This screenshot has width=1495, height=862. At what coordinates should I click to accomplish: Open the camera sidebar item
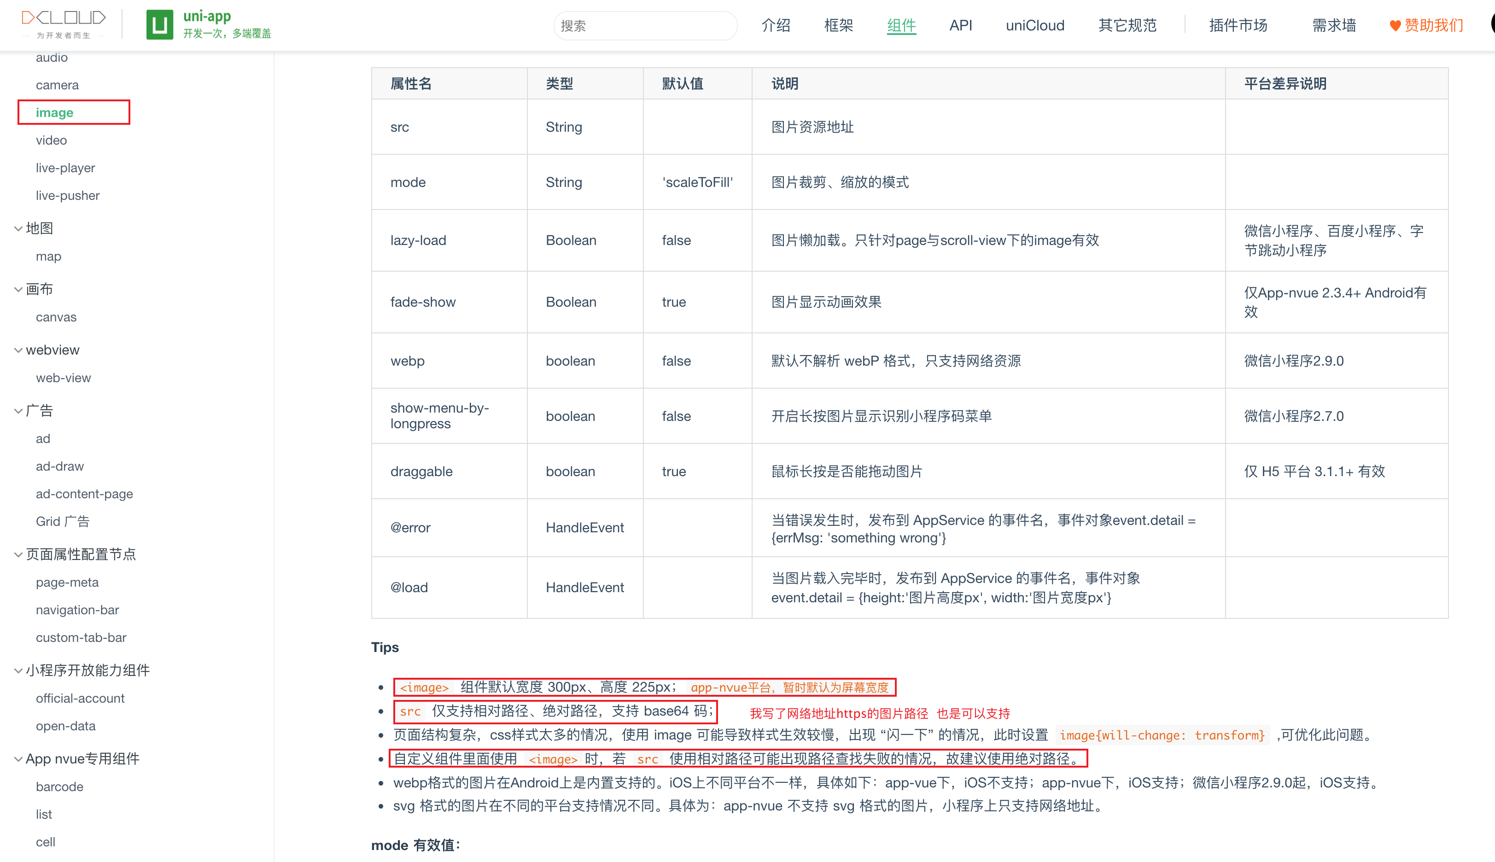click(57, 85)
